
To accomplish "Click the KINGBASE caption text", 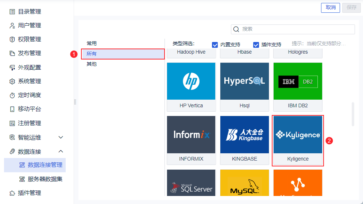I will (x=244, y=159).
